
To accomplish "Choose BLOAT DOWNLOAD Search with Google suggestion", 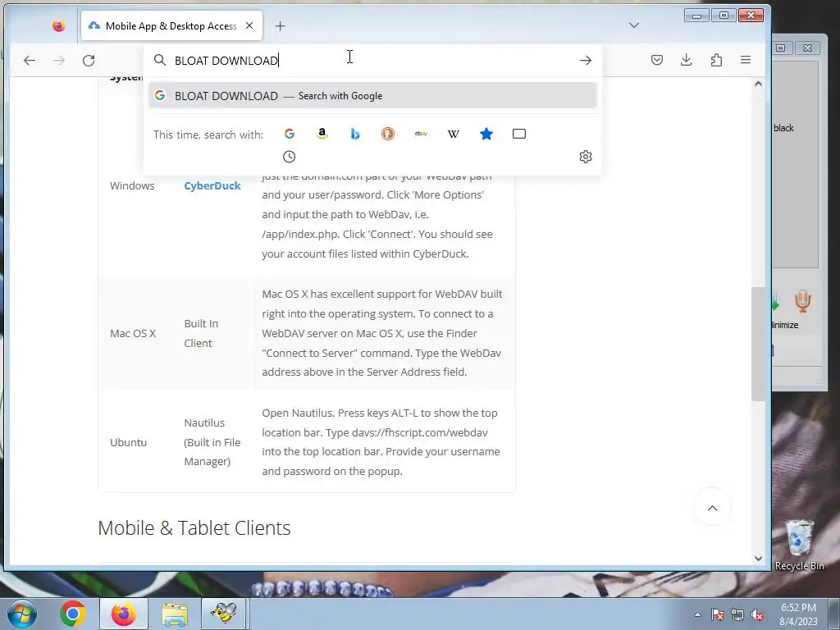I will click(372, 96).
